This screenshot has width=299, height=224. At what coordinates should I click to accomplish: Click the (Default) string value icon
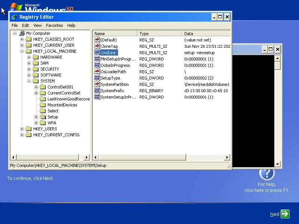tap(97, 40)
